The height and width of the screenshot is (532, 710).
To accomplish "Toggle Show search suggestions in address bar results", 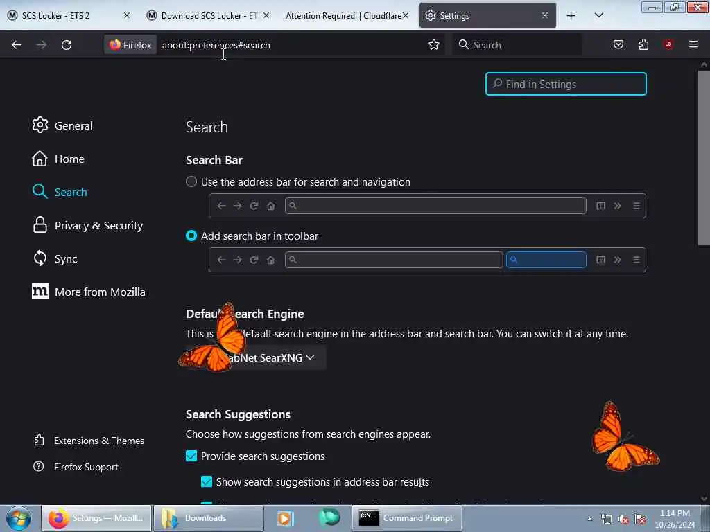I will [x=207, y=482].
